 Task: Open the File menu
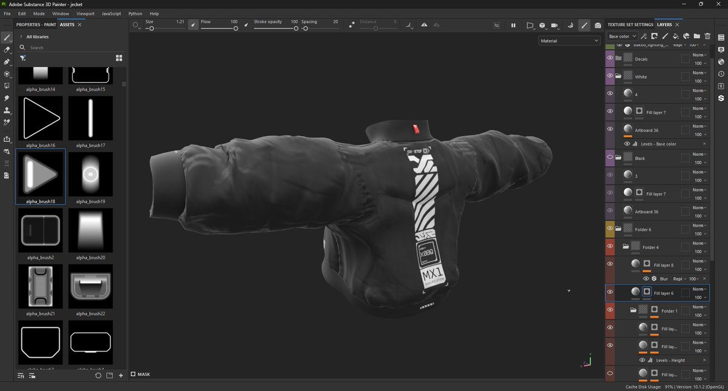[7, 13]
